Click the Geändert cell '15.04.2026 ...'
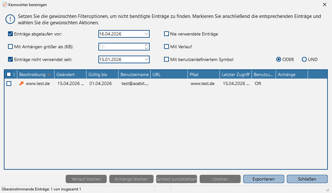Viewport: 332px width, 193px height. [x=71, y=84]
